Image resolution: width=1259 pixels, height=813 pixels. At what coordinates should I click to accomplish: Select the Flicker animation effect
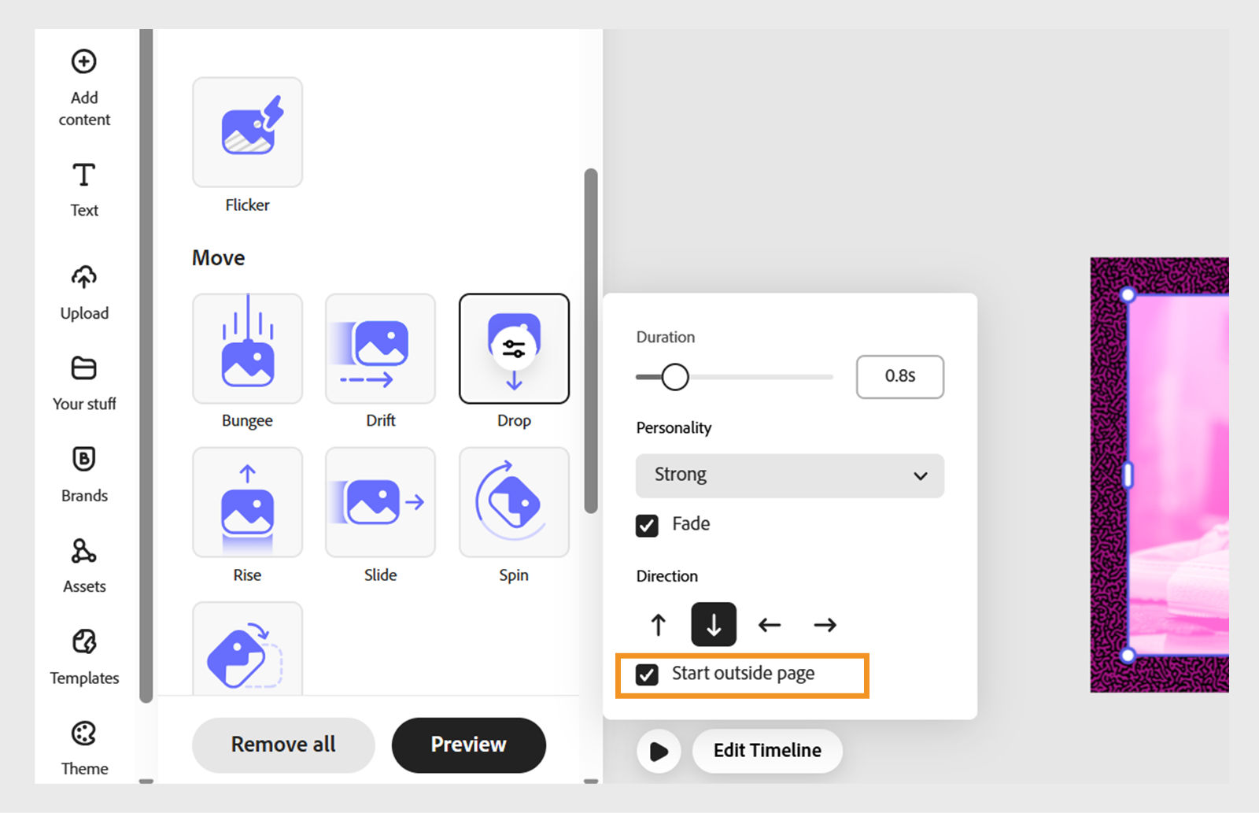pos(247,132)
